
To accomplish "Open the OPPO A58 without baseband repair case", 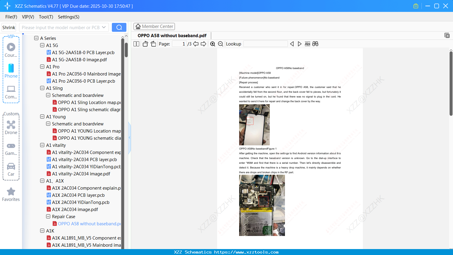I will [87, 224].
